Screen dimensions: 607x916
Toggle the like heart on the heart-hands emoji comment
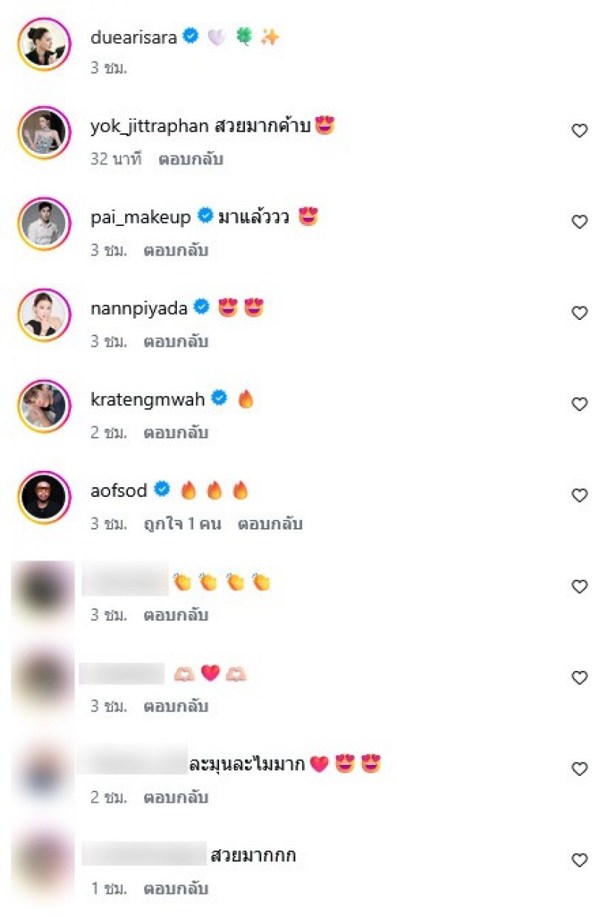pos(580,678)
